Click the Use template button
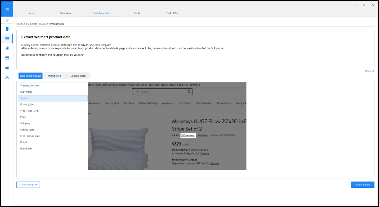Image resolution: width=379 pixels, height=207 pixels. pos(362,185)
